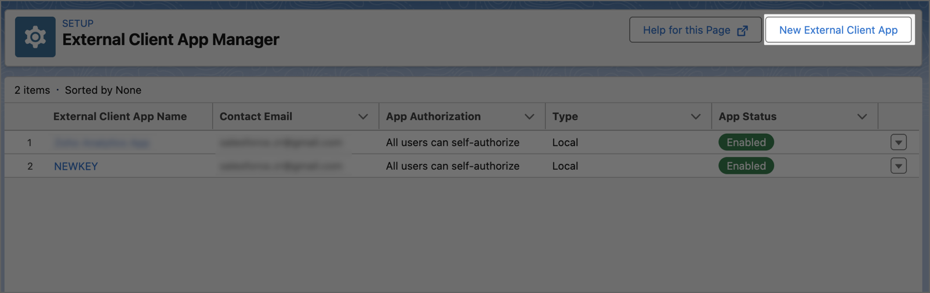Viewport: 930px width, 293px height.
Task: Click the App Authorization column header text
Action: coord(433,116)
